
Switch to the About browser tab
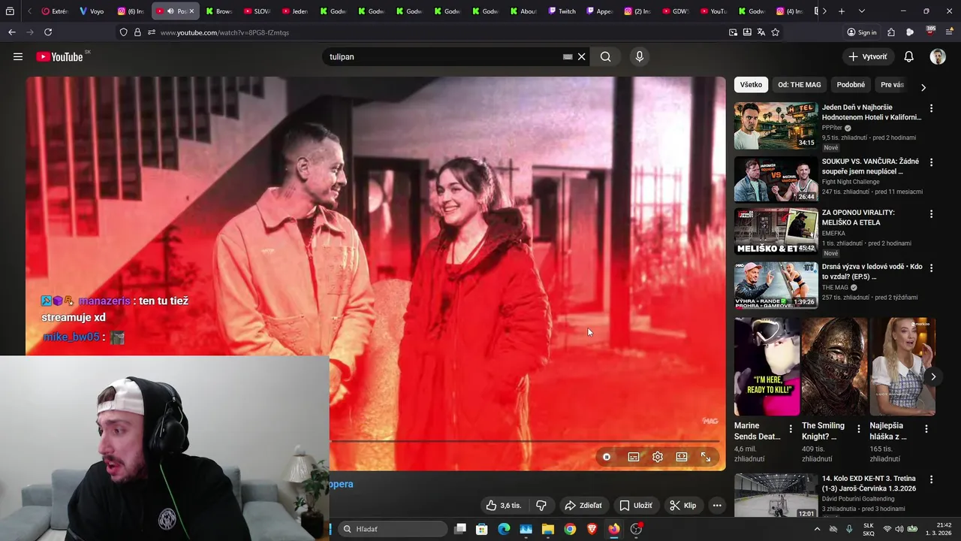click(524, 11)
